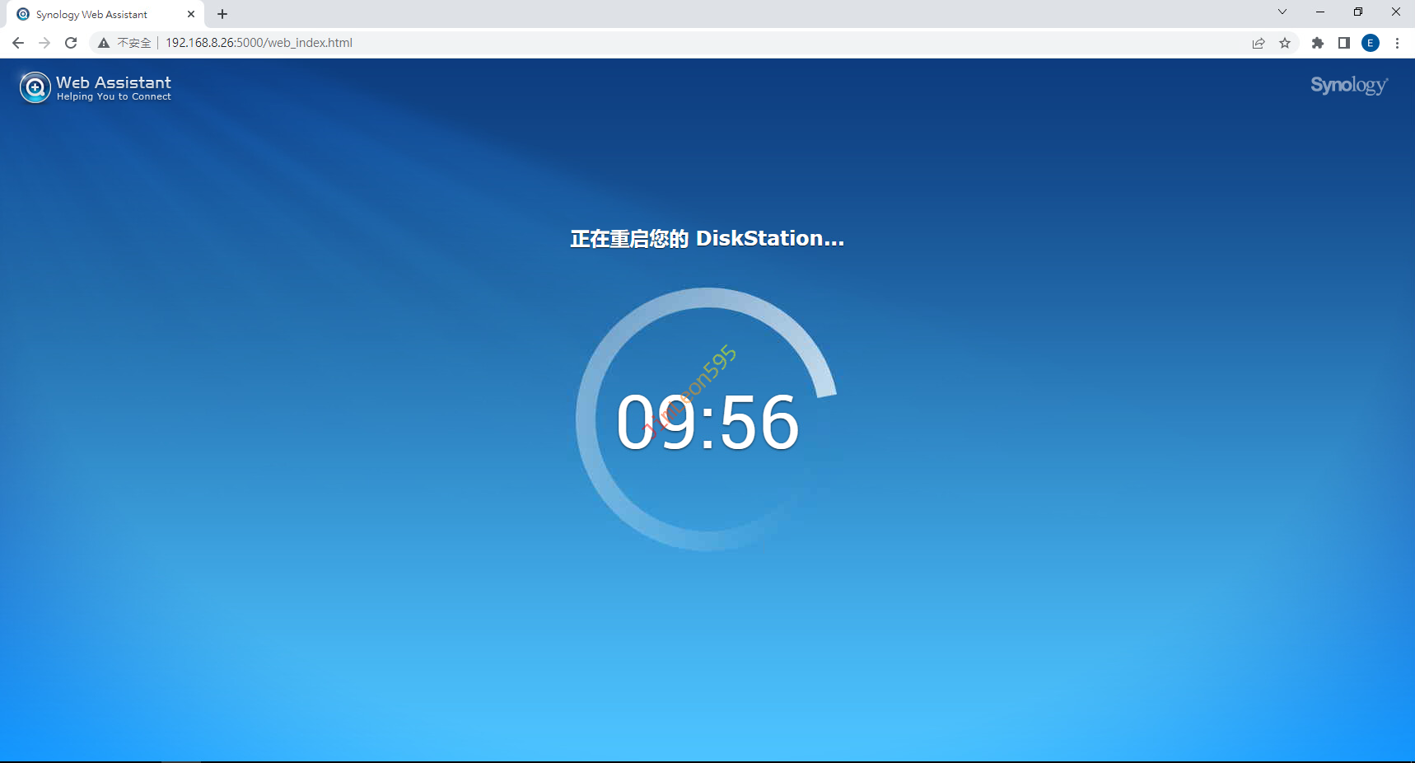Click the share this page icon
Screen dimensions: 1415x763
pyautogui.click(x=1258, y=43)
